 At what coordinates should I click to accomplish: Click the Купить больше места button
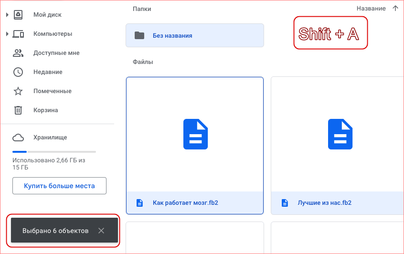(59, 186)
